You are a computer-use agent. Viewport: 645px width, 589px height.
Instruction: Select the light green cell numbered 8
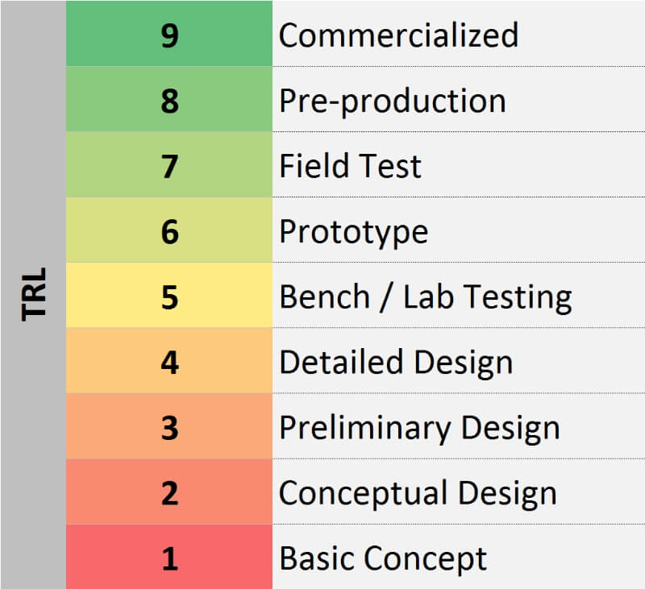(x=169, y=99)
